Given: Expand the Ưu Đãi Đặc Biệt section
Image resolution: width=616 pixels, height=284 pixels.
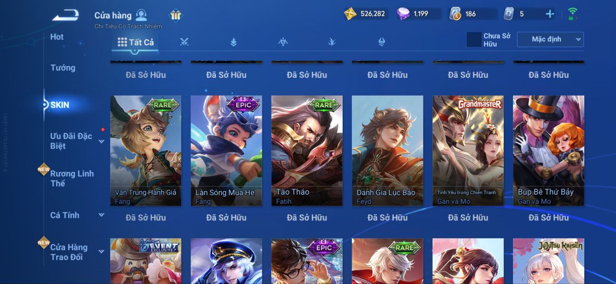Looking at the screenshot, I should pos(102,141).
